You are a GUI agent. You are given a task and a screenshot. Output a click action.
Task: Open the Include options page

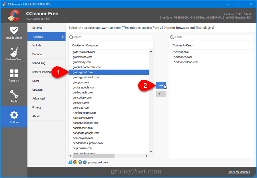[47, 45]
